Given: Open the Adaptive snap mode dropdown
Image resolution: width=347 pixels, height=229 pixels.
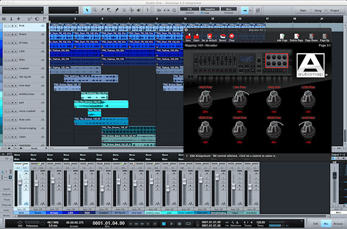Looking at the screenshot, I should [x=210, y=9].
